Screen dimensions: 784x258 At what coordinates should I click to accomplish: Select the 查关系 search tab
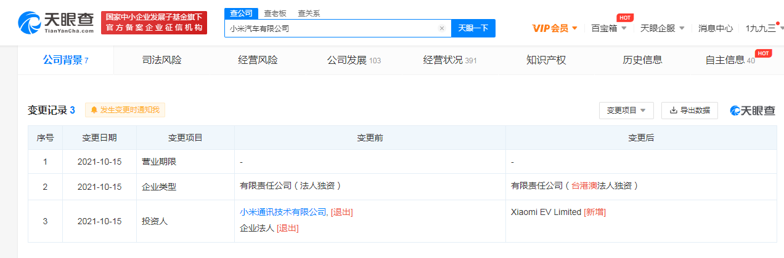(x=309, y=14)
